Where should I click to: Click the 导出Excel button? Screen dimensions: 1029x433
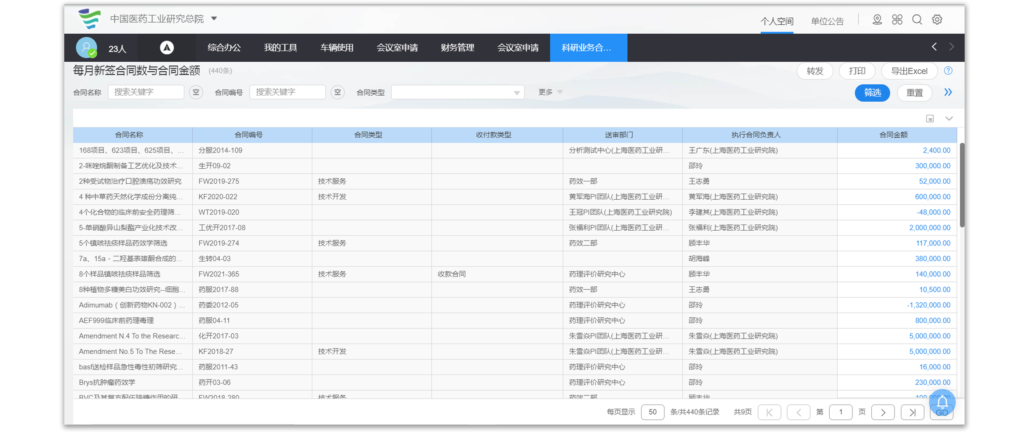tap(909, 71)
